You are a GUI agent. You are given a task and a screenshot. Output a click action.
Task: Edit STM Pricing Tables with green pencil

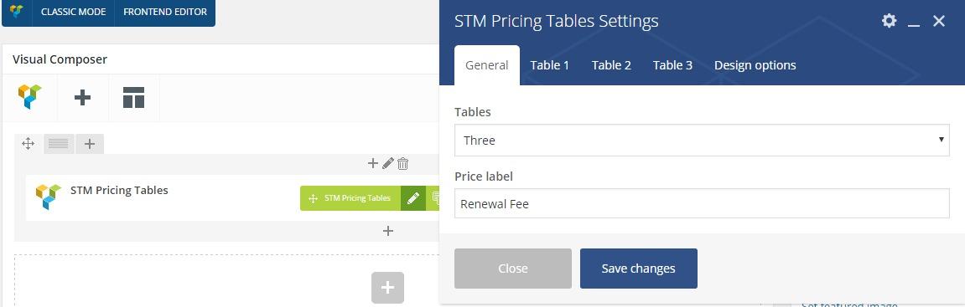413,198
